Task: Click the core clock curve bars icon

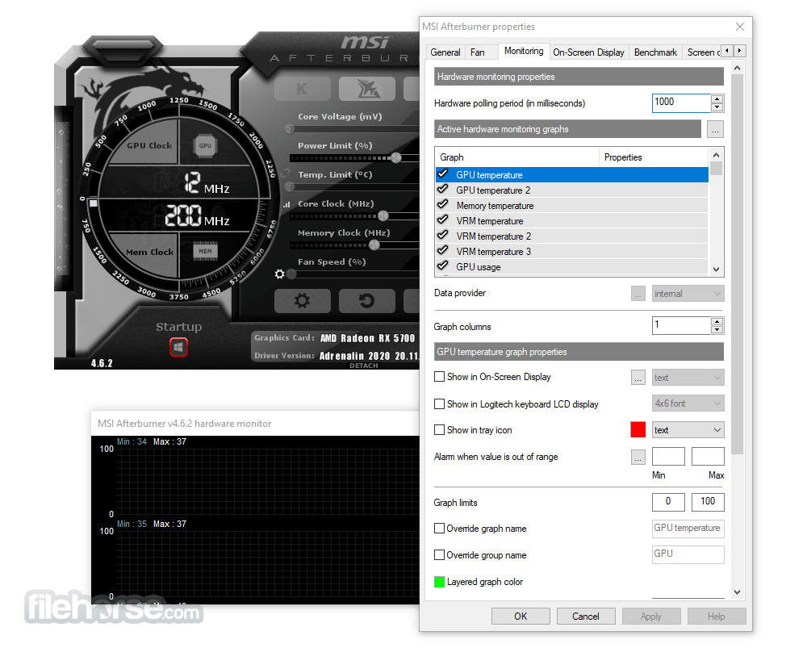Action: (x=286, y=204)
